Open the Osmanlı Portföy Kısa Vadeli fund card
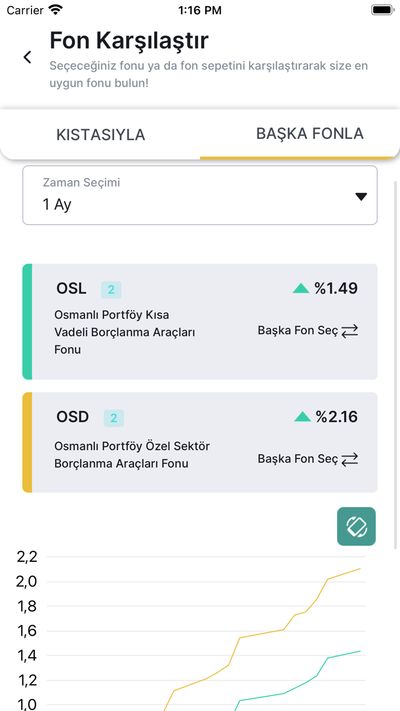 [199, 322]
